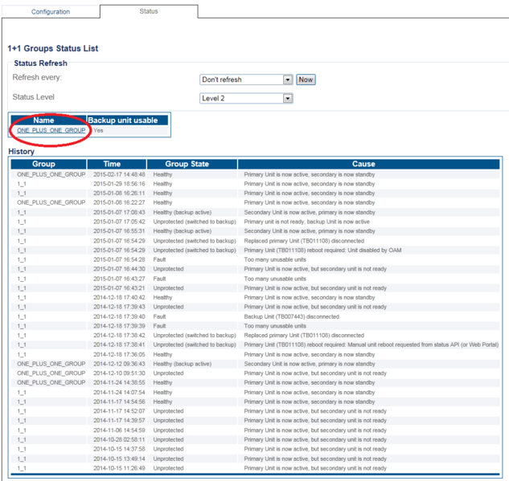The width and height of the screenshot is (509, 481).
Task: Click ONE_PLUS_ONE_GROUP in the 2014-12-12 history row
Action: (51, 364)
